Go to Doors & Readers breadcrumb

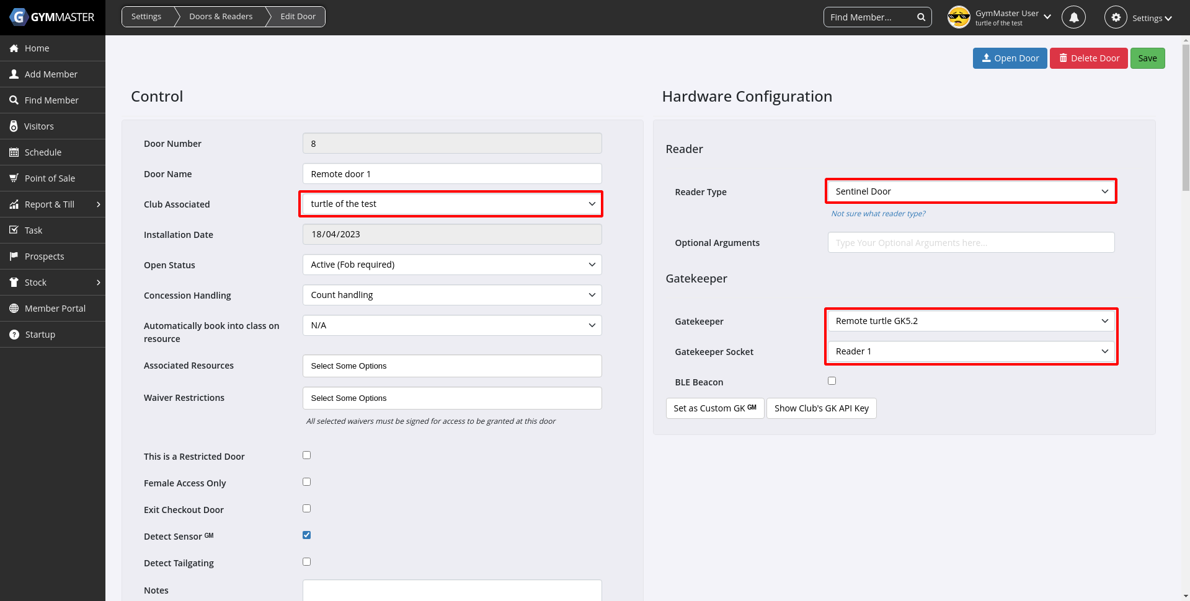[x=221, y=17]
